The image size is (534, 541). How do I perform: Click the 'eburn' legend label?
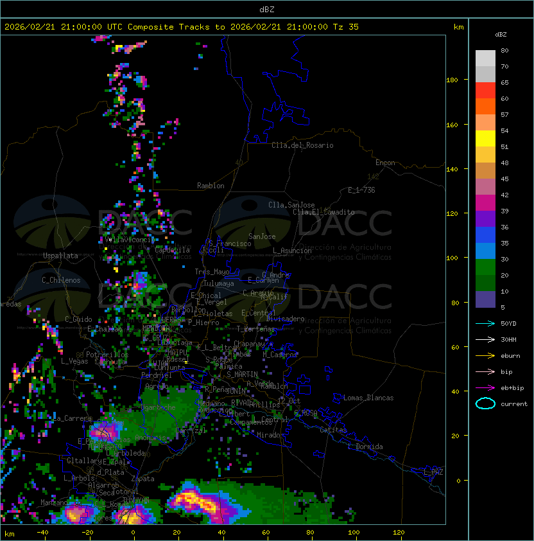(510, 356)
